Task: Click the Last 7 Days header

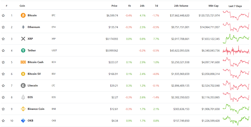Action: (235, 6)
